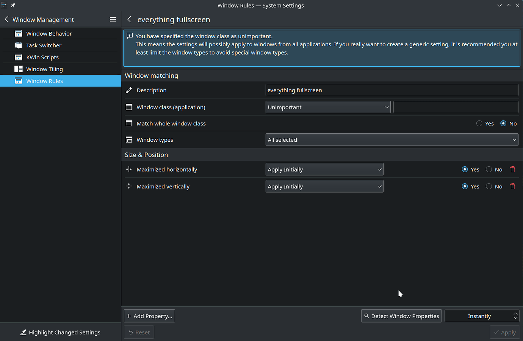
Task: Open the window menu icon in title bar
Action: pyautogui.click(x=4, y=5)
